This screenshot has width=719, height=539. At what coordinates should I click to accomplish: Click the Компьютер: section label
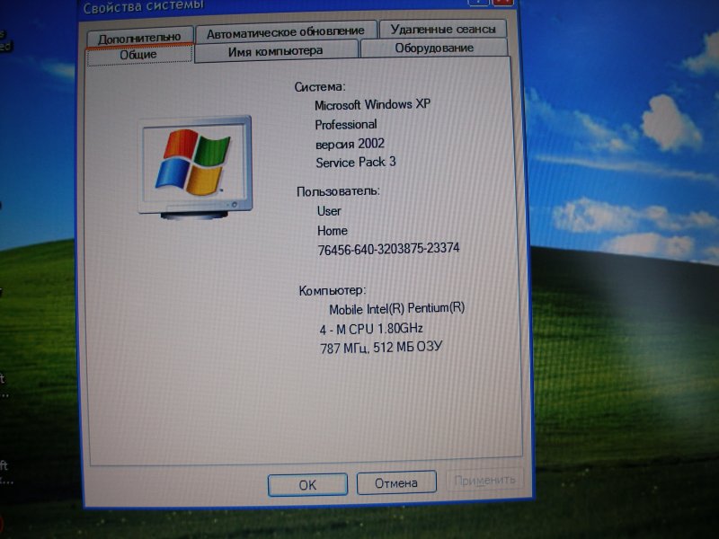(x=333, y=290)
